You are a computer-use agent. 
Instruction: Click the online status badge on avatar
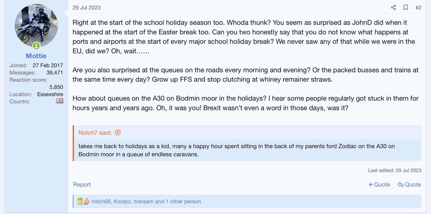point(36,46)
